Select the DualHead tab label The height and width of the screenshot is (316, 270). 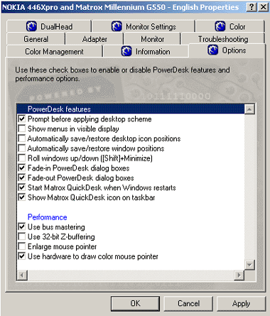(x=57, y=26)
